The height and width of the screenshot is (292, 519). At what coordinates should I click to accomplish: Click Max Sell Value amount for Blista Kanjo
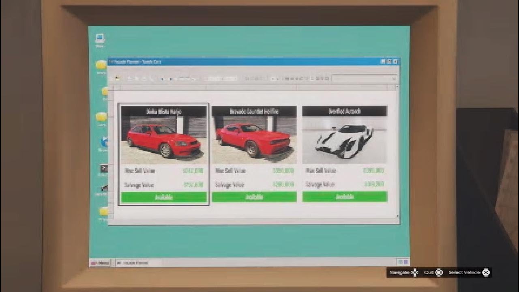[193, 171]
